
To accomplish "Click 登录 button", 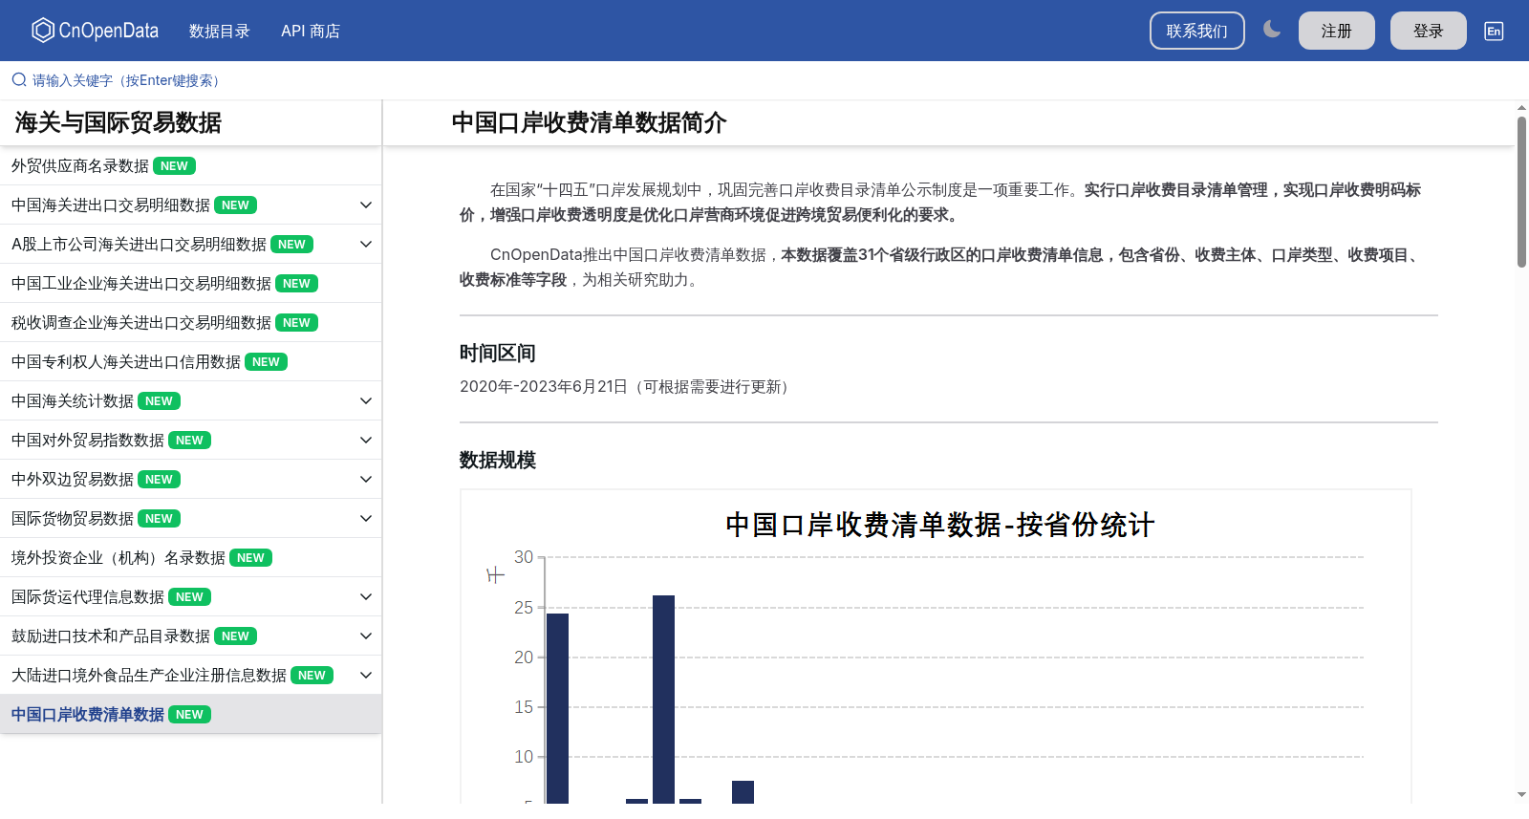I will pyautogui.click(x=1429, y=31).
